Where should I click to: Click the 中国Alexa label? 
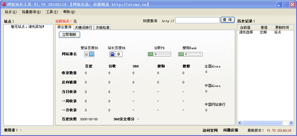(212, 86)
